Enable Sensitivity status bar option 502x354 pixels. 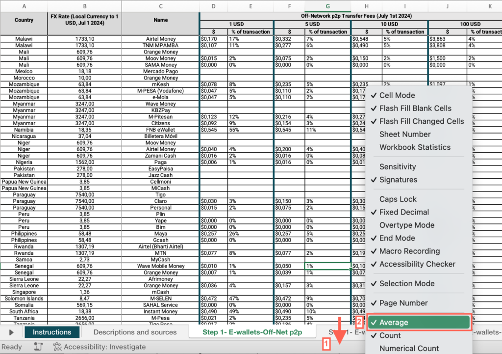pos(419,167)
